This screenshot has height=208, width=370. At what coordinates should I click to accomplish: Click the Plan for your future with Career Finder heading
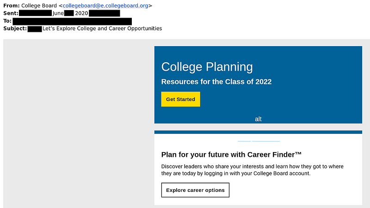[231, 155]
